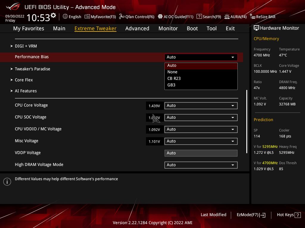Image resolution: width=305 pixels, height=228 pixels.
Task: Open Qfan Control fan icon
Action: click(x=122, y=17)
